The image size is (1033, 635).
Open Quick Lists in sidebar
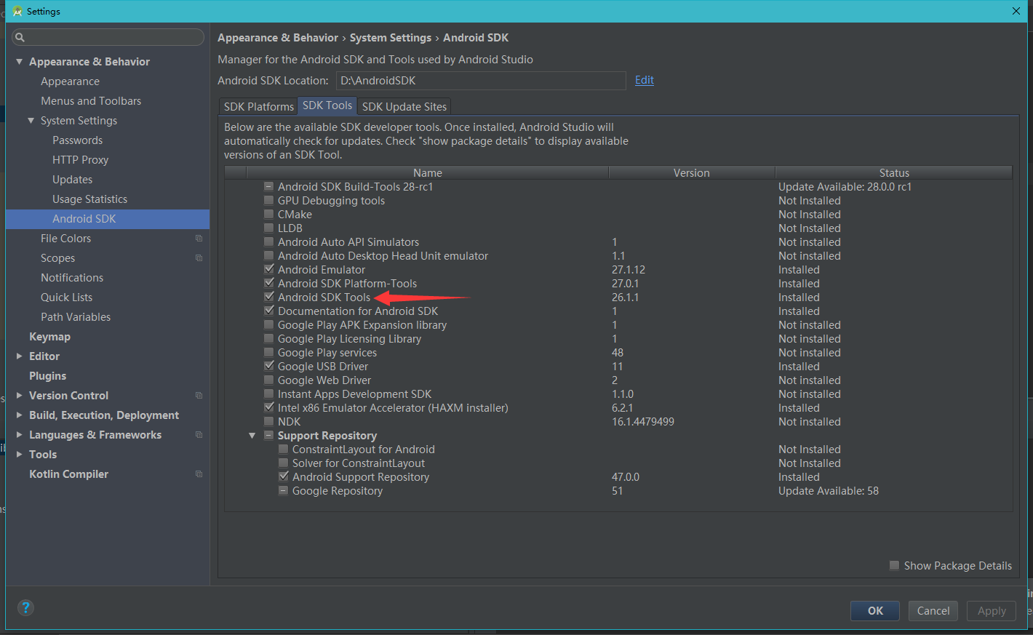point(66,297)
